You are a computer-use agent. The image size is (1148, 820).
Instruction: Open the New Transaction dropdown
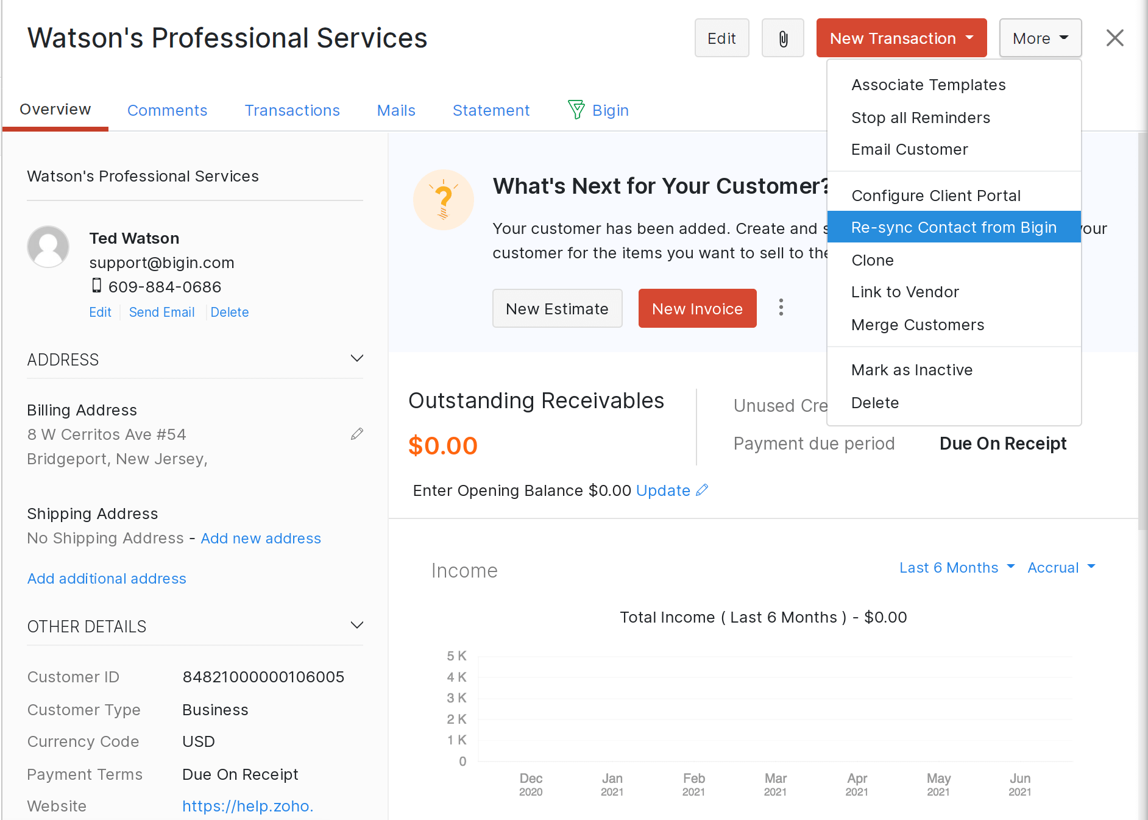pos(901,38)
